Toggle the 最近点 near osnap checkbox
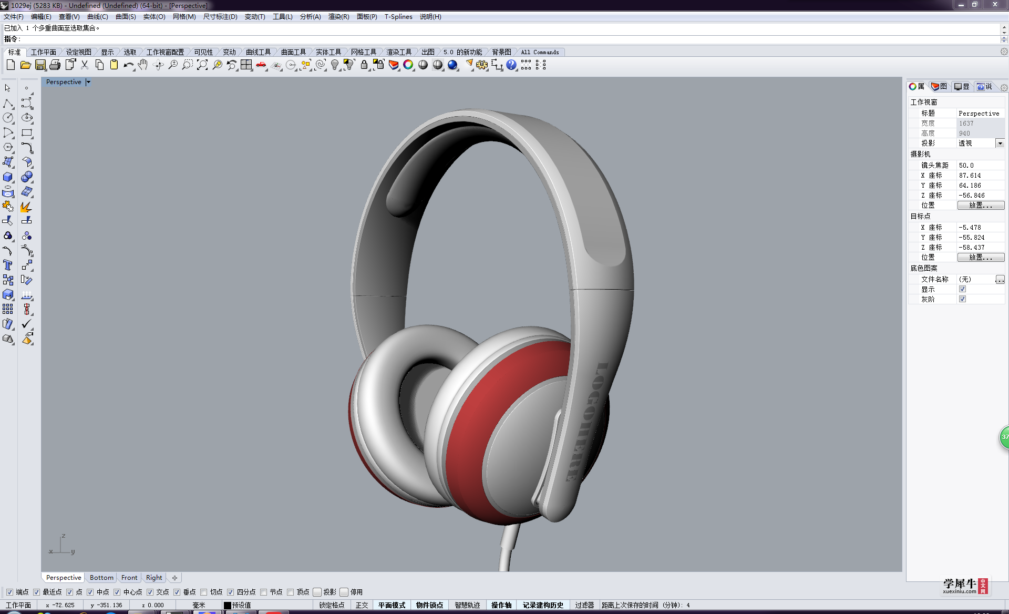 [36, 592]
